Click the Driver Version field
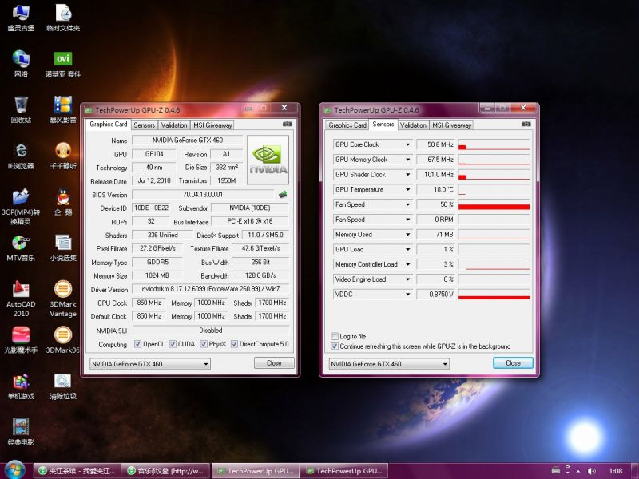The width and height of the screenshot is (639, 479). pyautogui.click(x=210, y=289)
